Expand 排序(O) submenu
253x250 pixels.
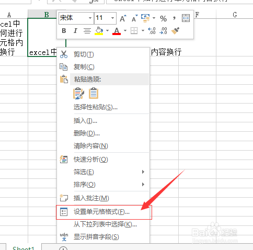click(103, 185)
